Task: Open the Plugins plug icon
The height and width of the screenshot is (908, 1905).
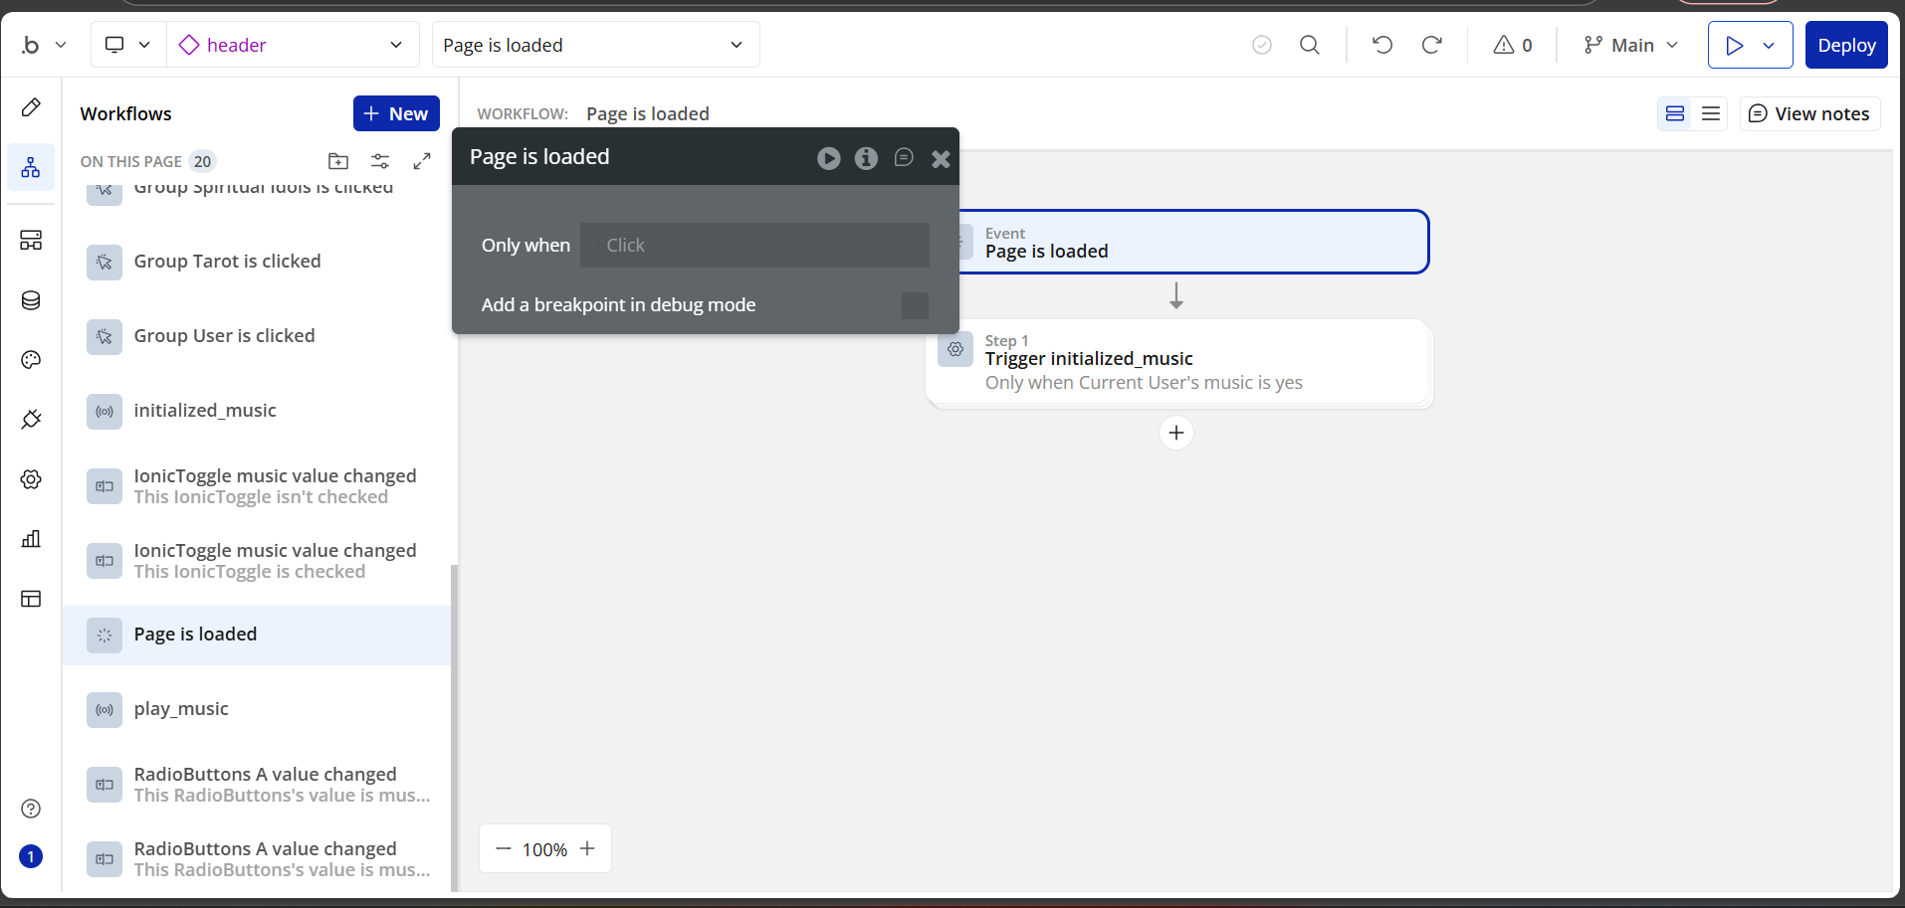Action: 31,420
